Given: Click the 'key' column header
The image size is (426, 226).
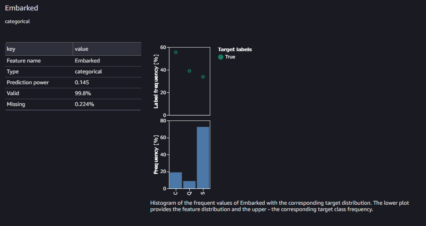Looking at the screenshot, I should [11, 49].
